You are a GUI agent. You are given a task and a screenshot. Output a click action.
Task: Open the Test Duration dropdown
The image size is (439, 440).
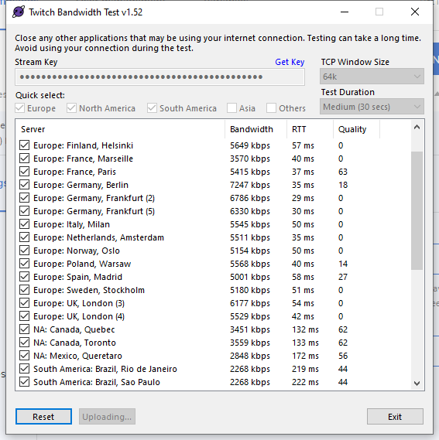coord(372,107)
